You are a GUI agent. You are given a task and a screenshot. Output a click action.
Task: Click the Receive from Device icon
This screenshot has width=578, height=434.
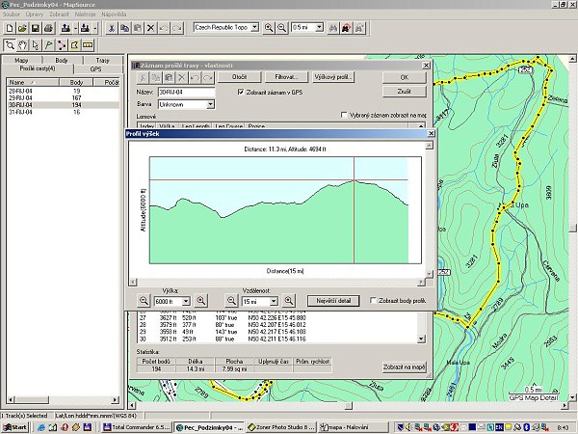coord(85,28)
